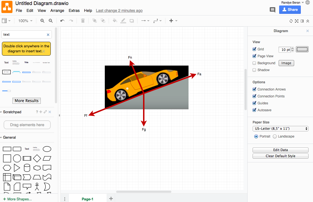Select the Landscape radio button
Screen dimensions: 313x202
(275, 136)
